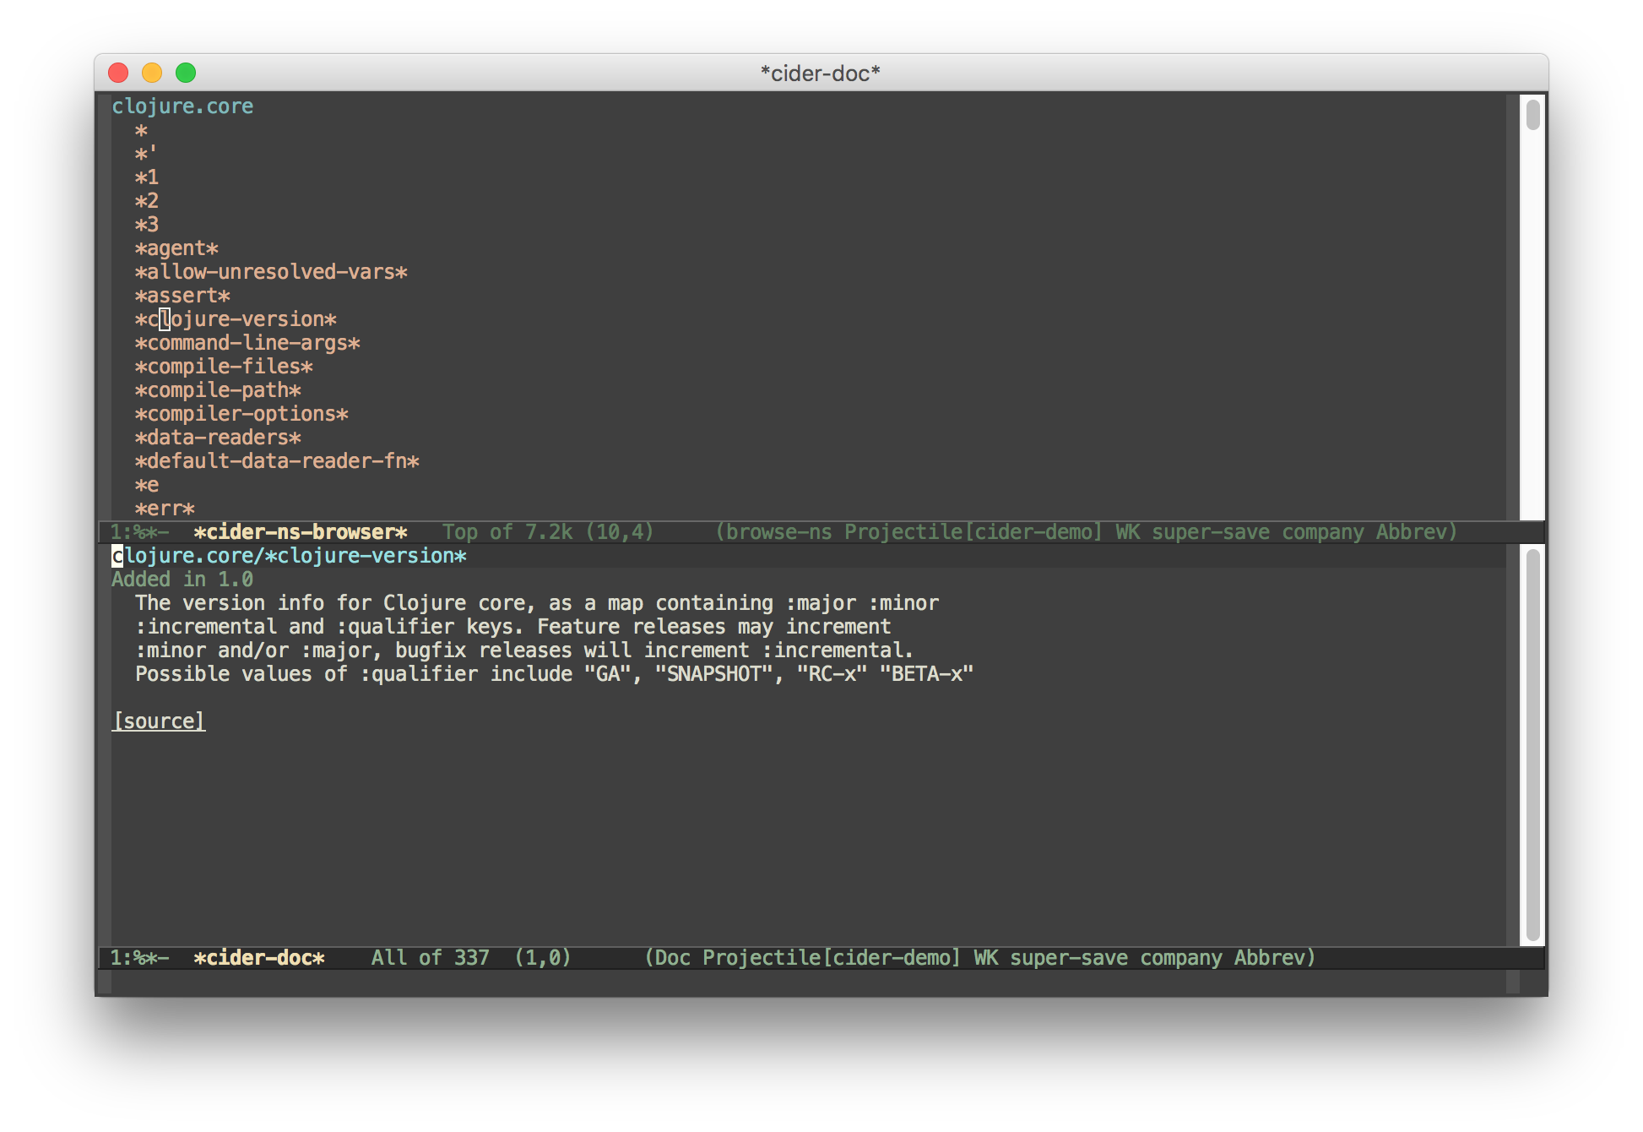This screenshot has height=1132, width=1643.
Task: Click browse-ns major mode indicator
Action: click(779, 532)
